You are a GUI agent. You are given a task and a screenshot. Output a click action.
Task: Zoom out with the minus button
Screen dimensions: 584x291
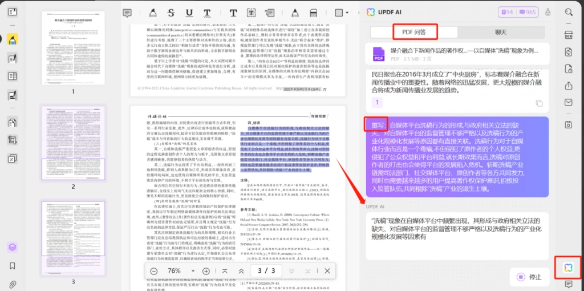[154, 271]
